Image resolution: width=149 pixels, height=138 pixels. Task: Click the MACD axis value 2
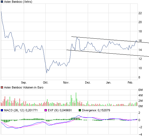(139, 113)
